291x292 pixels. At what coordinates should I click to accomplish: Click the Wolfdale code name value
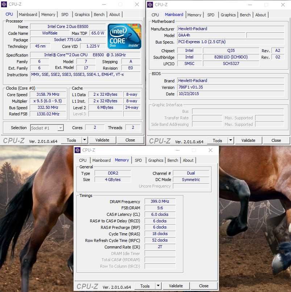point(50,33)
